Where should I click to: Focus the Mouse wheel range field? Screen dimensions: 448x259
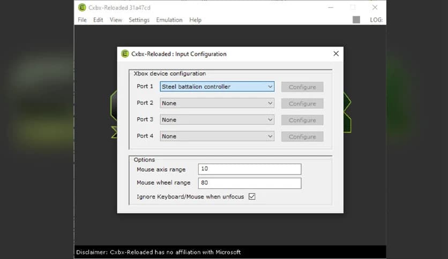click(x=250, y=183)
